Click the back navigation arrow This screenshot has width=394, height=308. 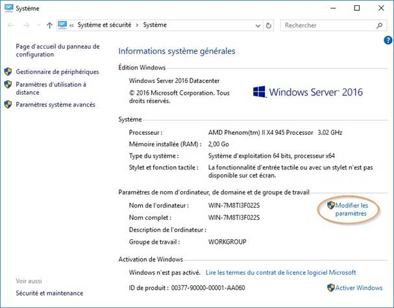point(10,25)
